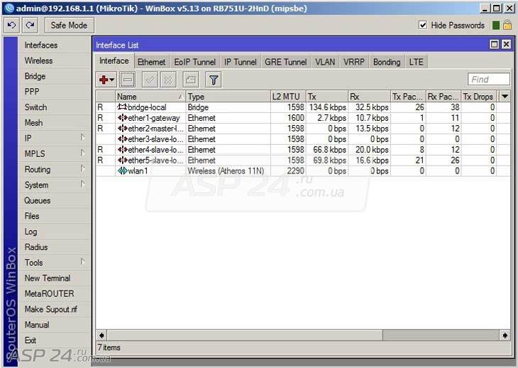
Task: Switch to the Ethernet tab
Action: tap(151, 62)
